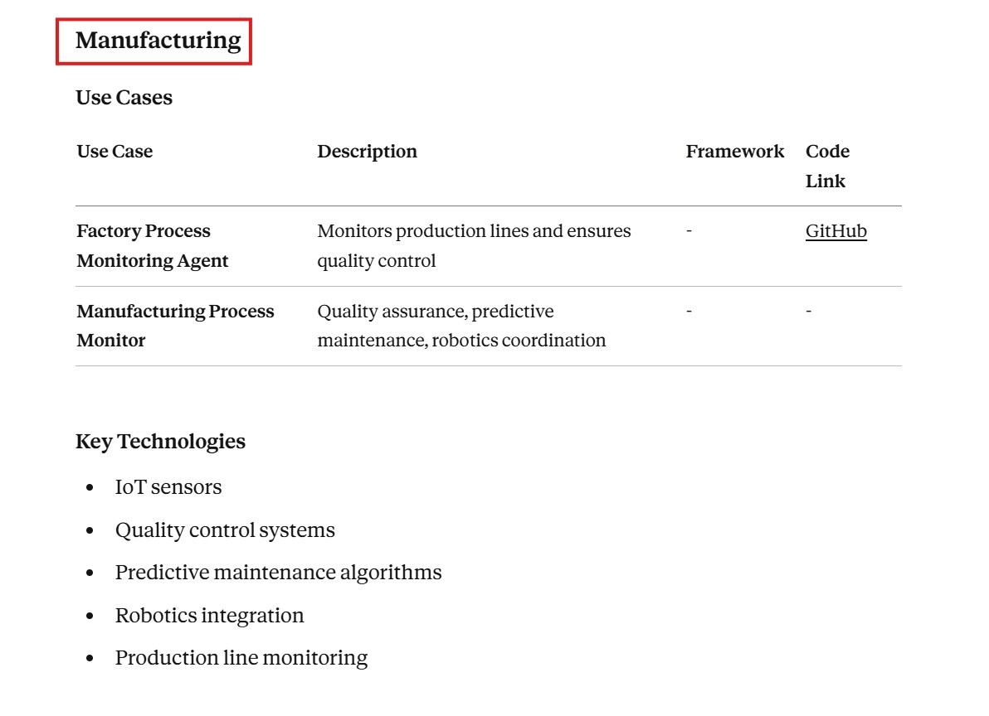
Task: Click the Quality control systems bullet item
Action: (225, 530)
